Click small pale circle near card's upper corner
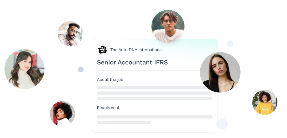This screenshot has width=287, height=138. (230, 44)
